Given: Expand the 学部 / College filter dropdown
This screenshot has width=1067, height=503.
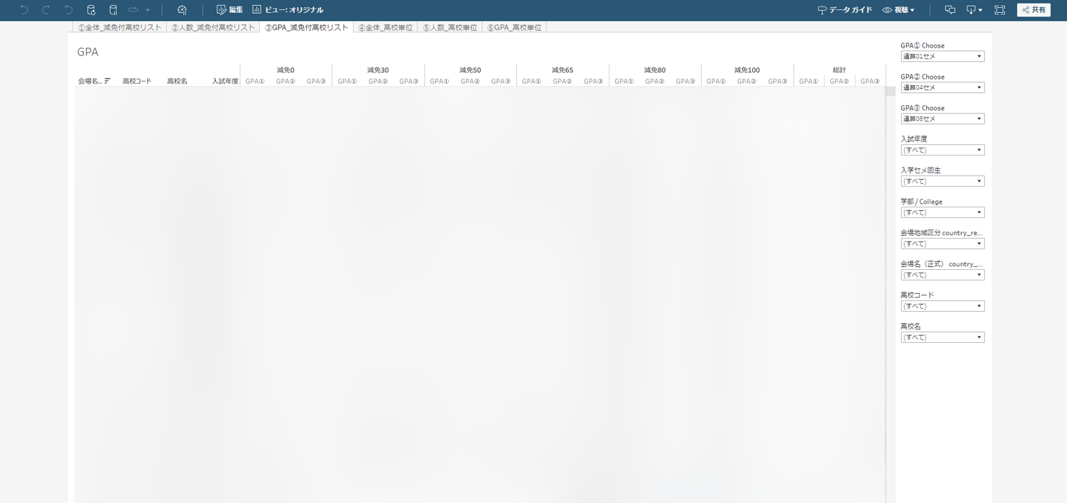Looking at the screenshot, I should point(942,213).
